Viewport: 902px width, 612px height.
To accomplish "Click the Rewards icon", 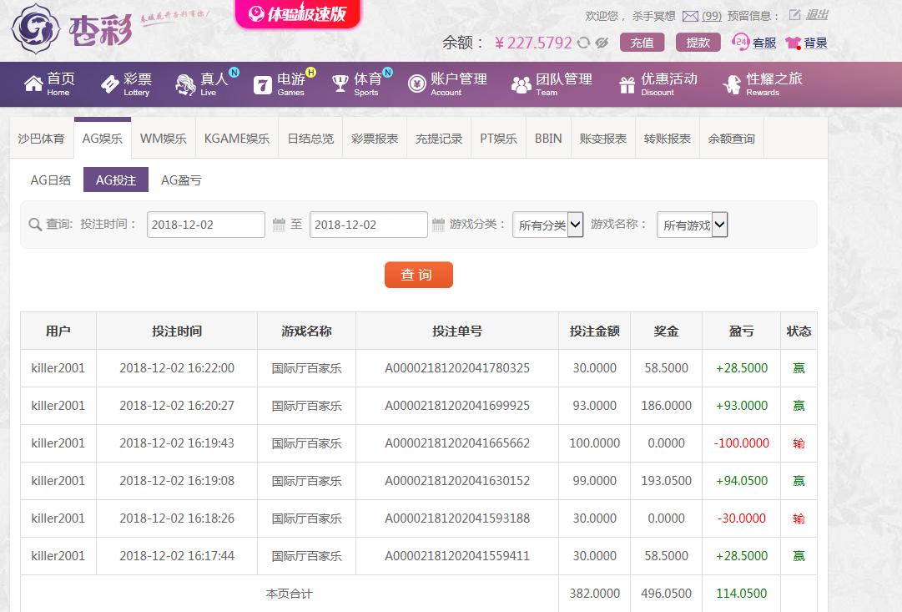I will point(732,84).
